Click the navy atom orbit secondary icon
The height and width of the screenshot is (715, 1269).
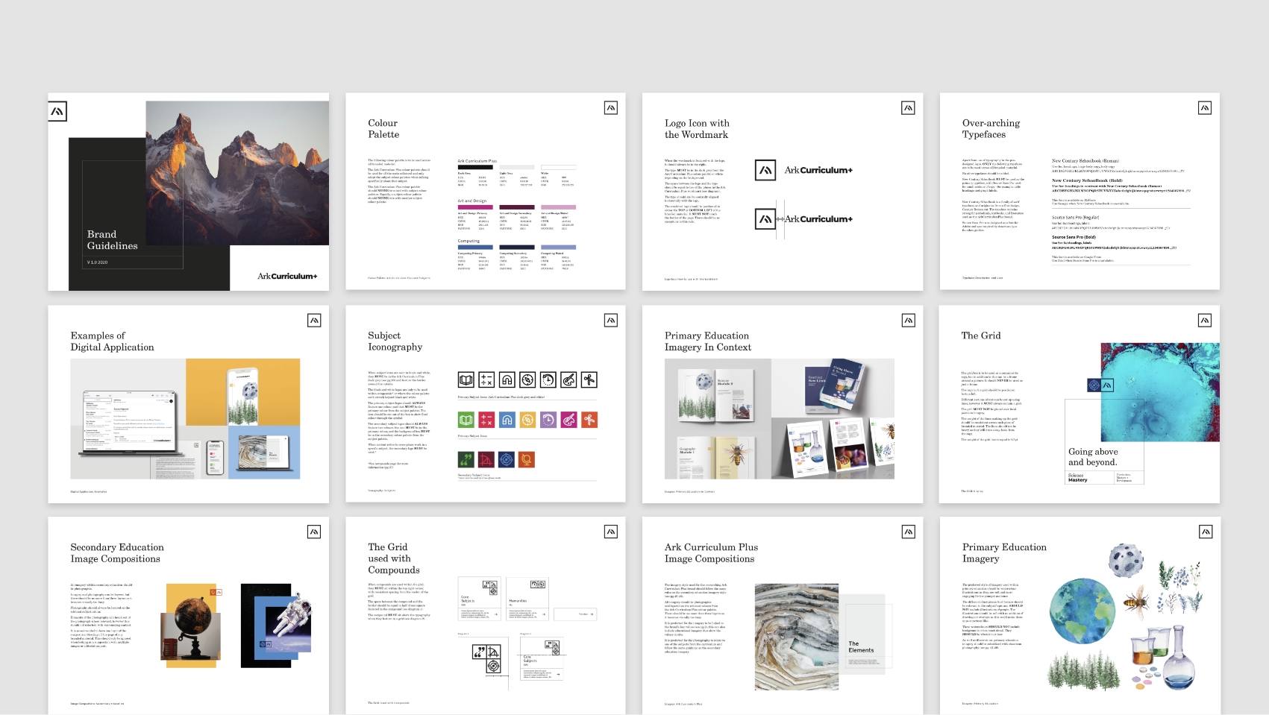[x=507, y=459]
